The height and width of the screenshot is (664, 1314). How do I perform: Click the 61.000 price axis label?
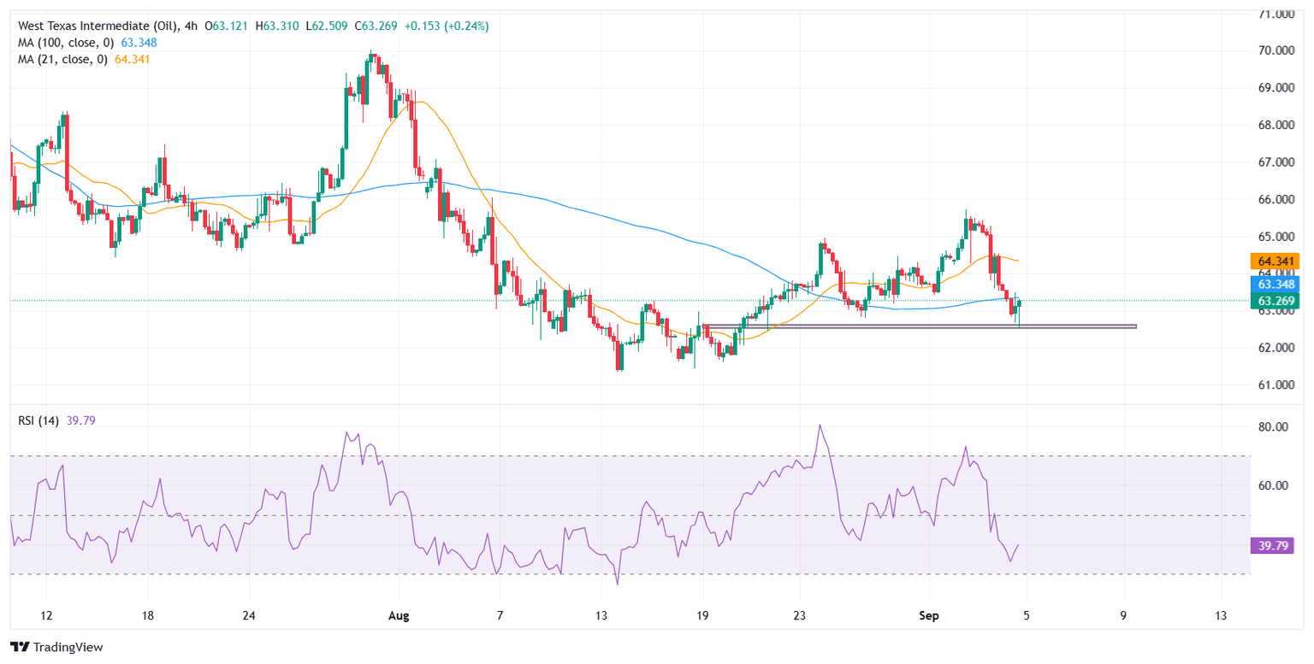tap(1278, 385)
